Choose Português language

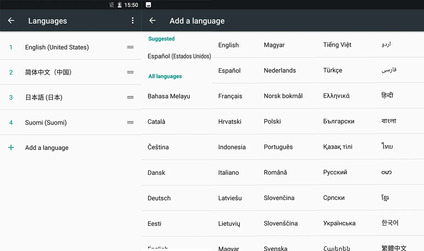[x=278, y=147]
